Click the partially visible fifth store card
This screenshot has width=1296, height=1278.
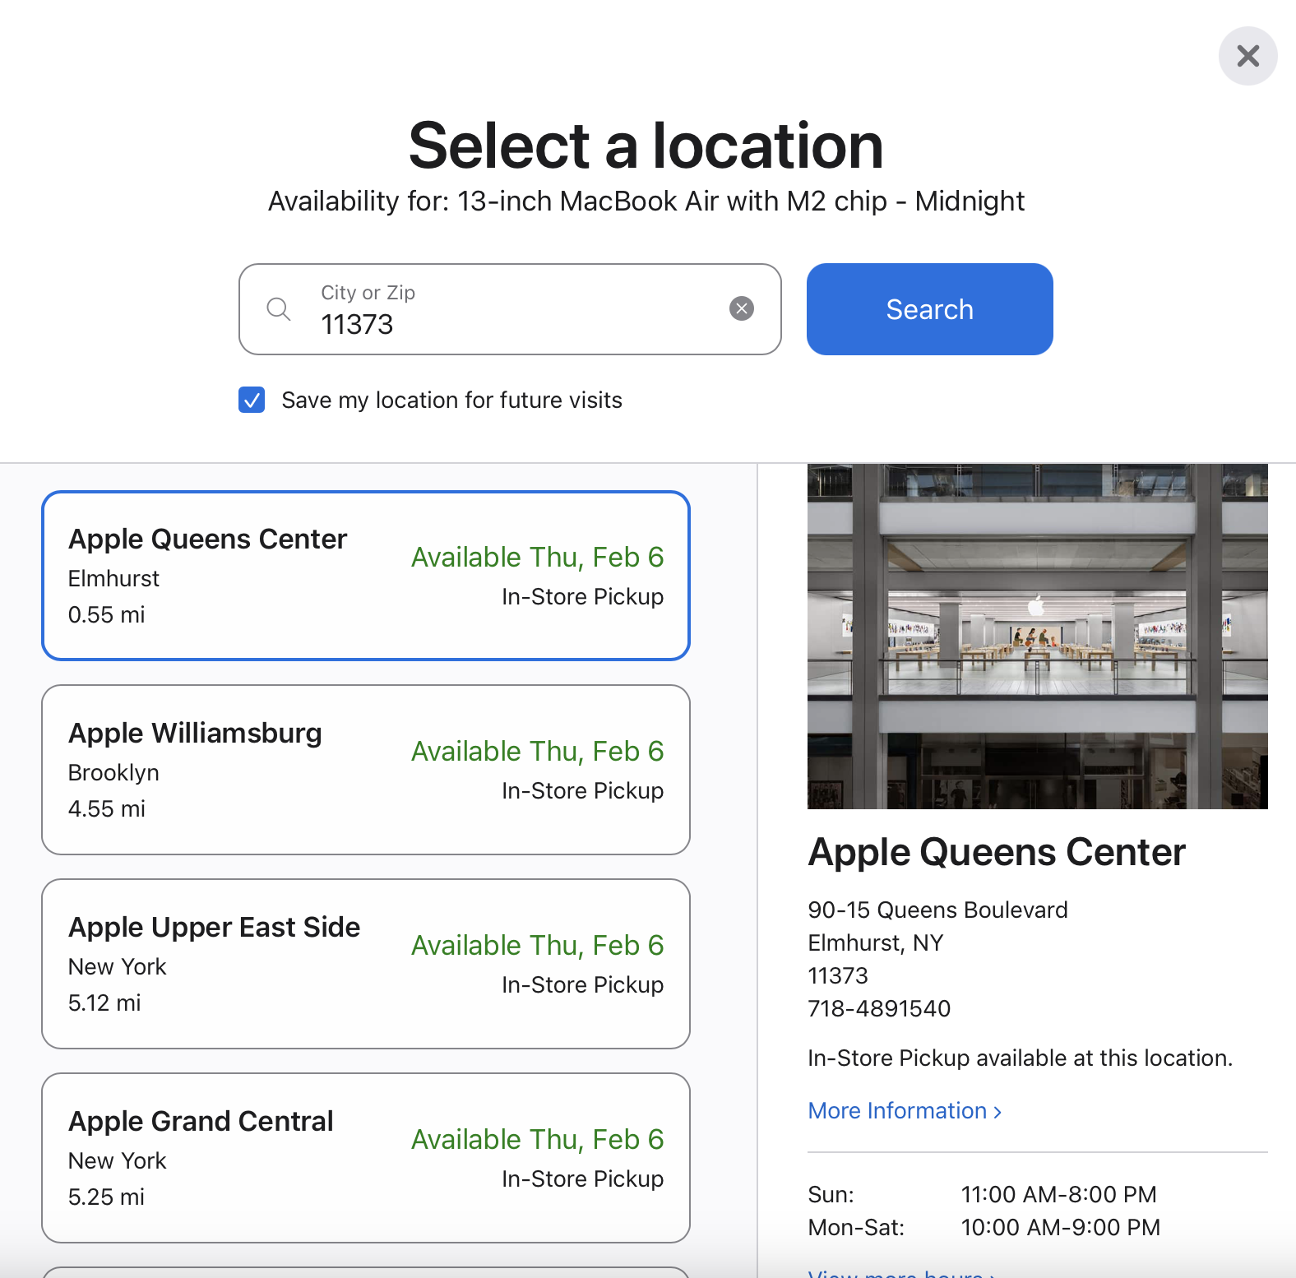tap(365, 1271)
